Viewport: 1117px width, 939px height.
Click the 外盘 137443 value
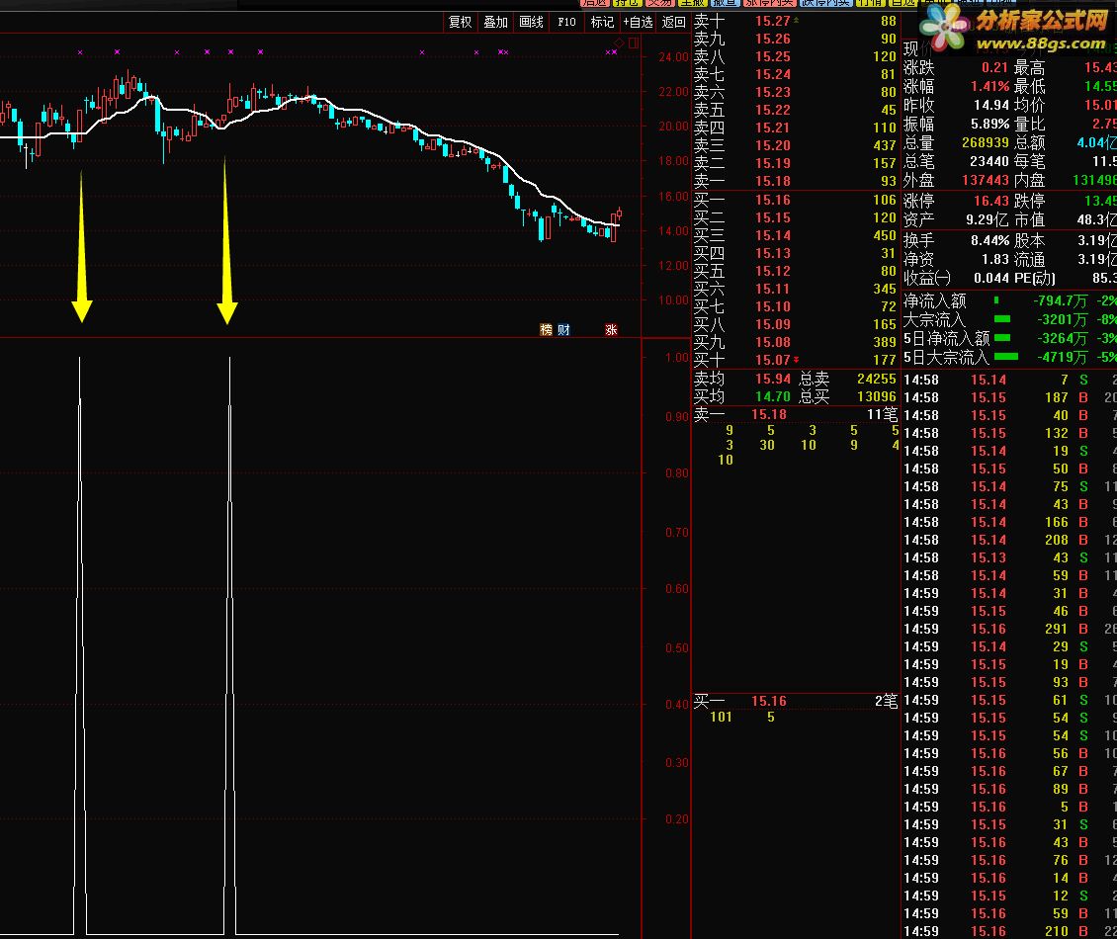click(x=987, y=180)
